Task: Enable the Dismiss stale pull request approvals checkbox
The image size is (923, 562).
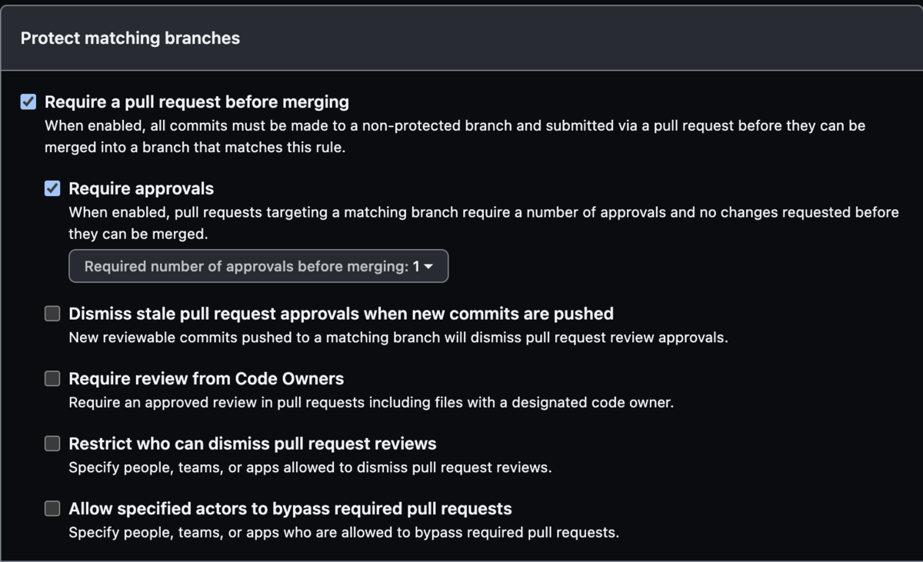Action: point(52,314)
